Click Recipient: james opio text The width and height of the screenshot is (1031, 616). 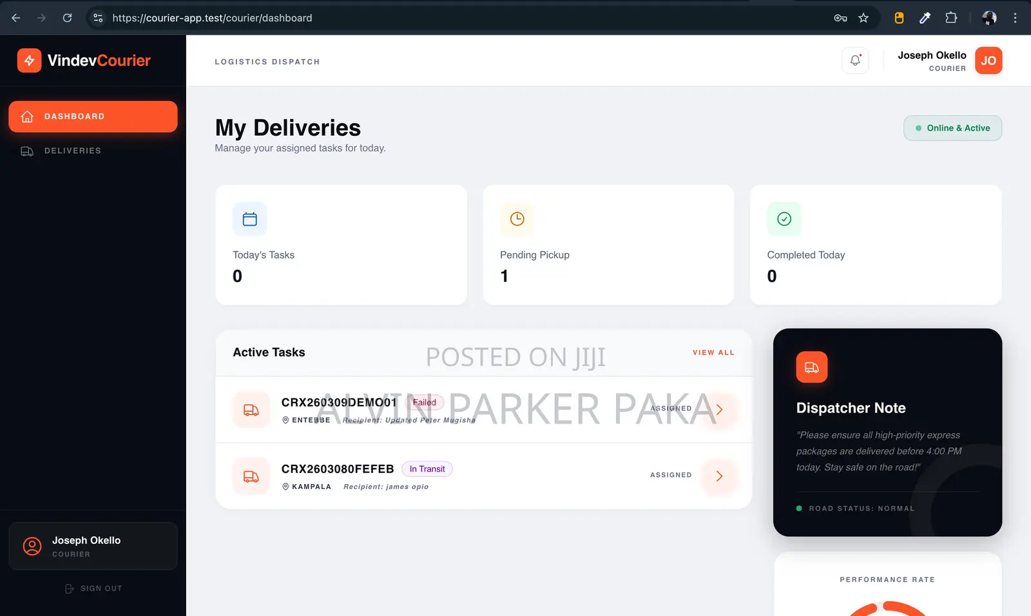pyautogui.click(x=386, y=487)
